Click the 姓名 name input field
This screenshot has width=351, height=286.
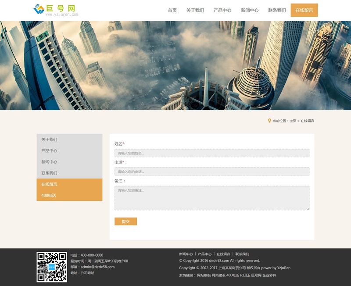212,153
